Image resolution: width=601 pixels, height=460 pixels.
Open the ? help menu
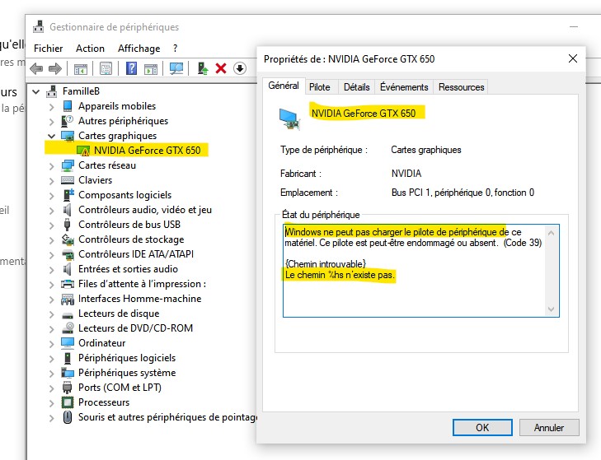click(x=175, y=49)
